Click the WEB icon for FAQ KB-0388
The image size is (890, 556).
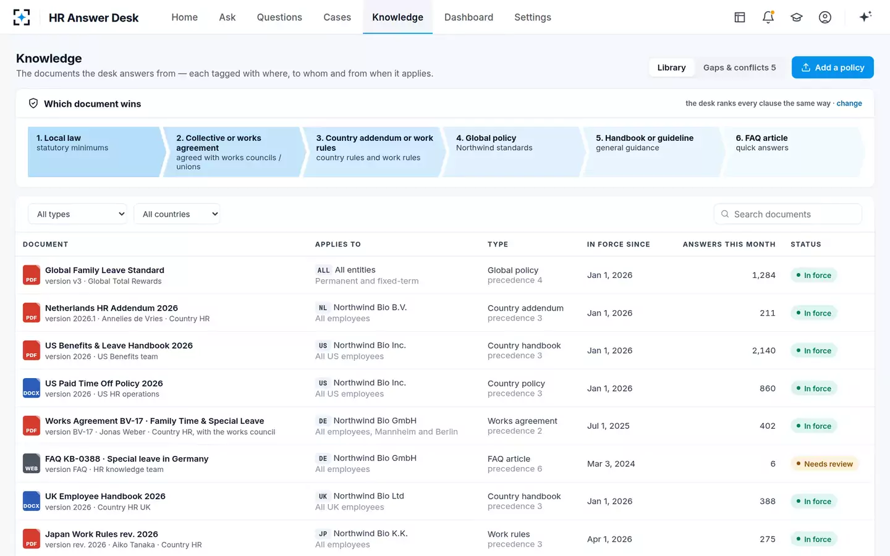pyautogui.click(x=32, y=463)
